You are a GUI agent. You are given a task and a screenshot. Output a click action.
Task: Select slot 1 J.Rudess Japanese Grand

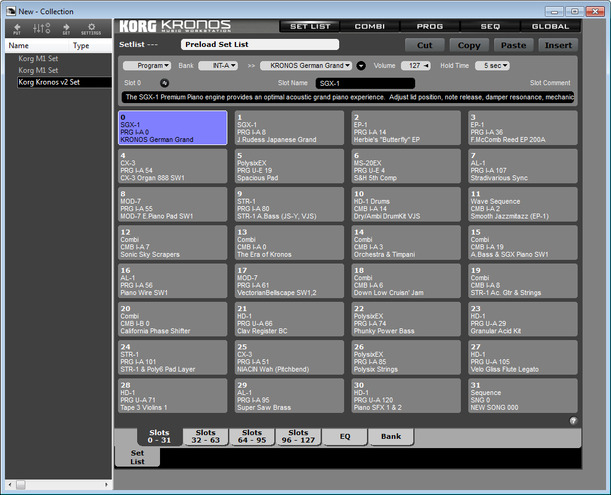tap(289, 128)
